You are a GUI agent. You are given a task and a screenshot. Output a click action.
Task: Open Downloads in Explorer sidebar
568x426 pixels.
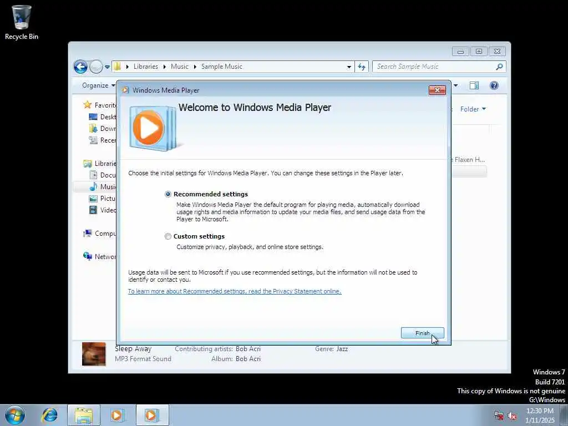pyautogui.click(x=103, y=128)
